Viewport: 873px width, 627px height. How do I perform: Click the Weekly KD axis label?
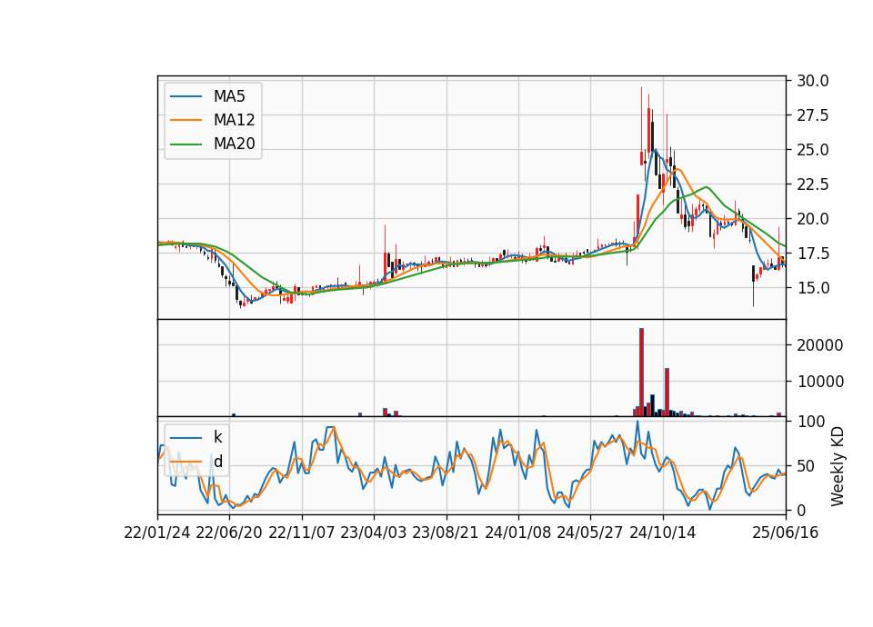837,466
